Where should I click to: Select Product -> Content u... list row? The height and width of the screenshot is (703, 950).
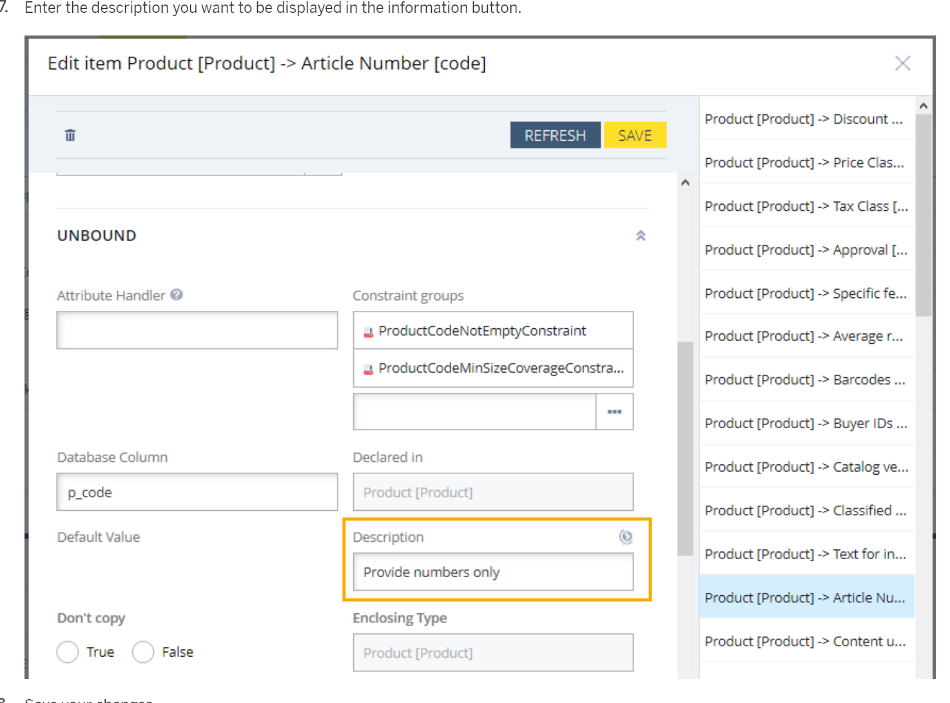point(807,640)
